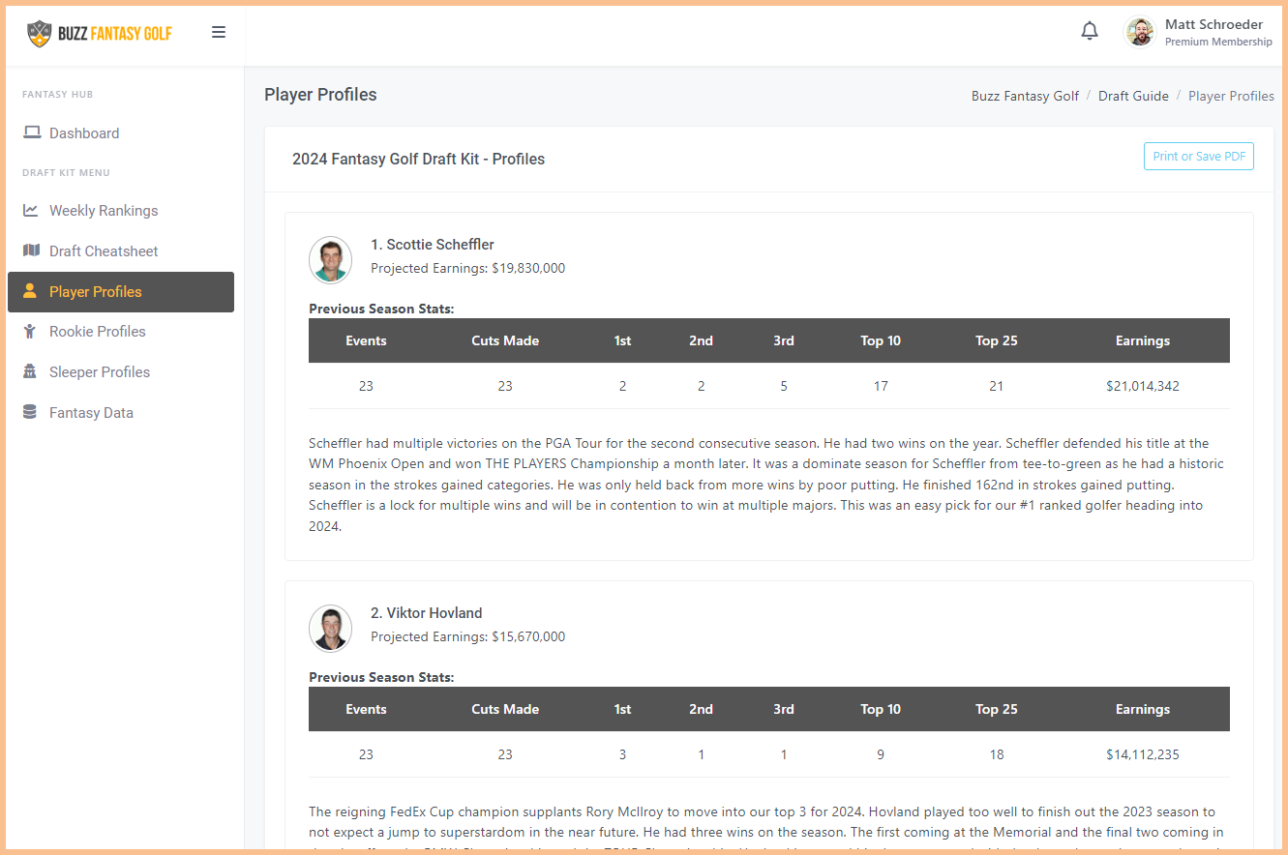1288x855 pixels.
Task: Open the notifications bell
Action: pyautogui.click(x=1090, y=32)
